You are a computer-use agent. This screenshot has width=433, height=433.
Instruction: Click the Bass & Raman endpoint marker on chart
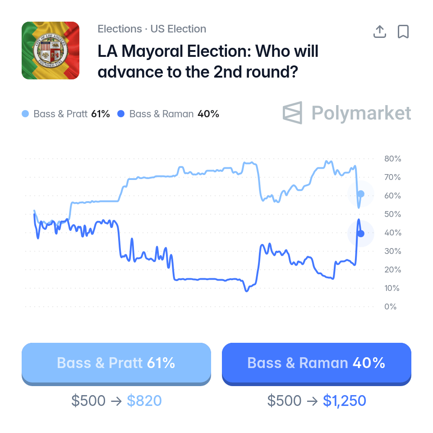[361, 234]
